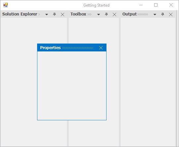
Task: Open the Toolbox panel dropdown arrow
Action: 99,15
